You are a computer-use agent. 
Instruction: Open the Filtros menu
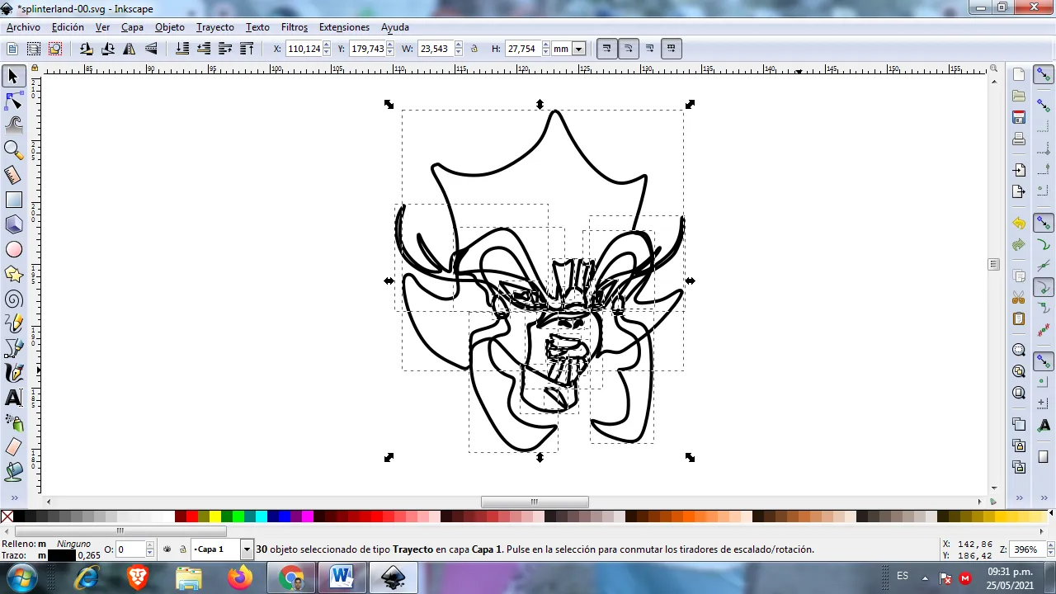pyautogui.click(x=295, y=27)
